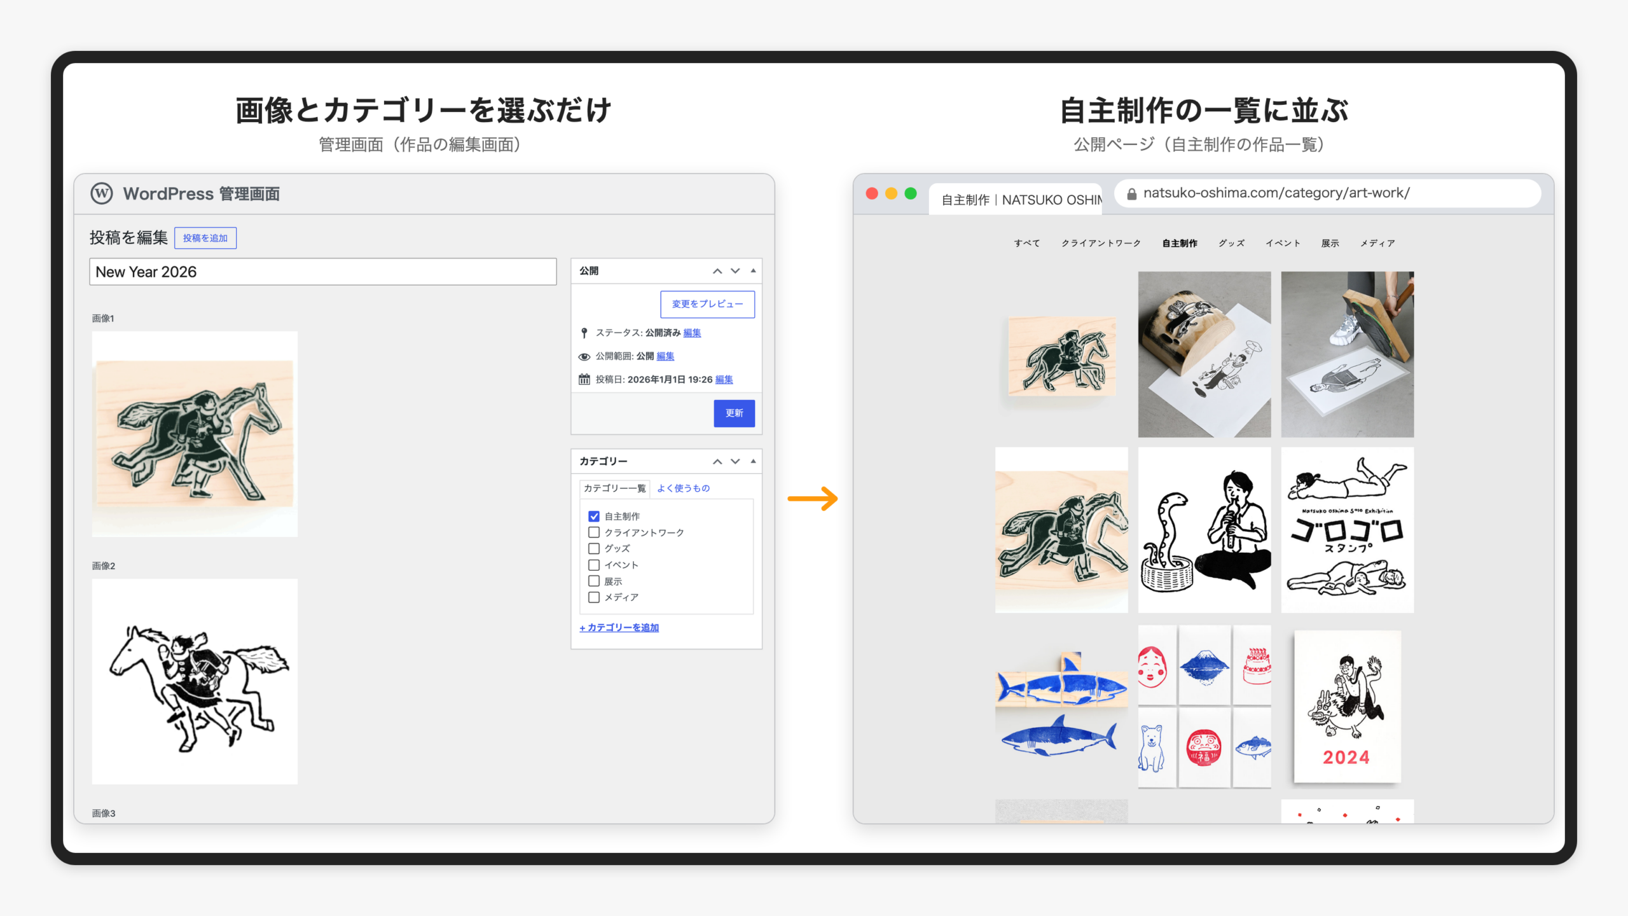Edit the ステータス via its 編集 link
This screenshot has width=1628, height=916.
tap(692, 333)
